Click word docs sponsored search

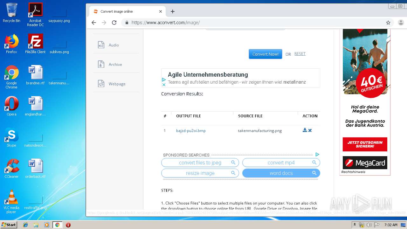pos(281,173)
